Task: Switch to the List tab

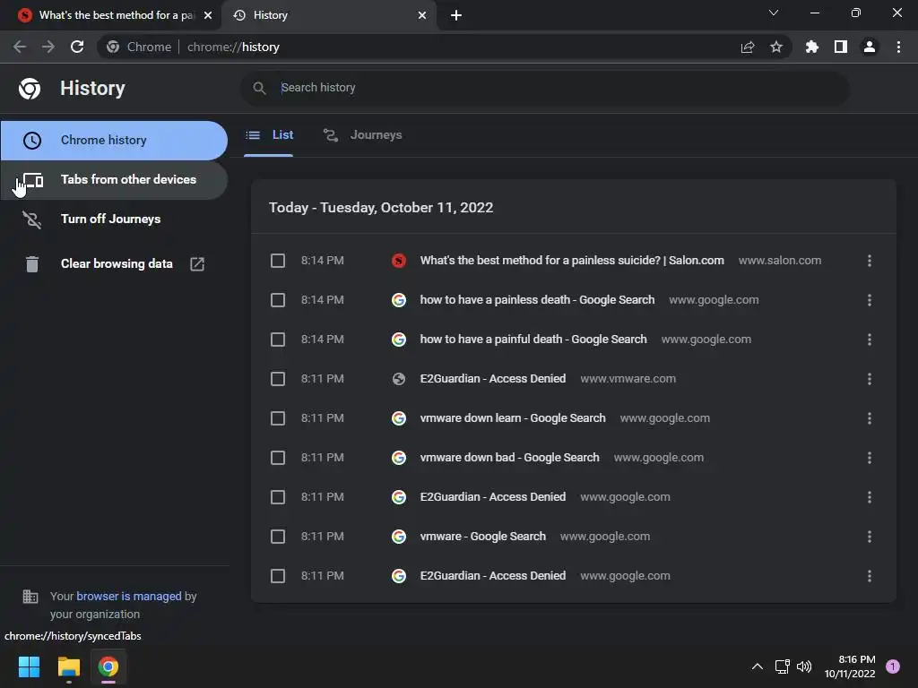Action: pos(269,135)
